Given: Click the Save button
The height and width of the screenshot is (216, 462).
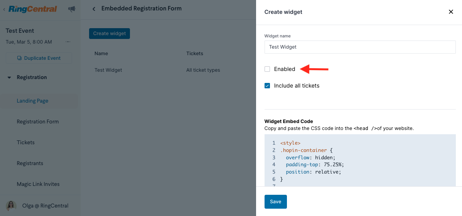Looking at the screenshot, I should tap(275, 202).
